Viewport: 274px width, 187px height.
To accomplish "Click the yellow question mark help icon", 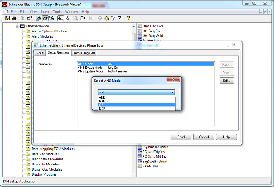I will pos(129,18).
